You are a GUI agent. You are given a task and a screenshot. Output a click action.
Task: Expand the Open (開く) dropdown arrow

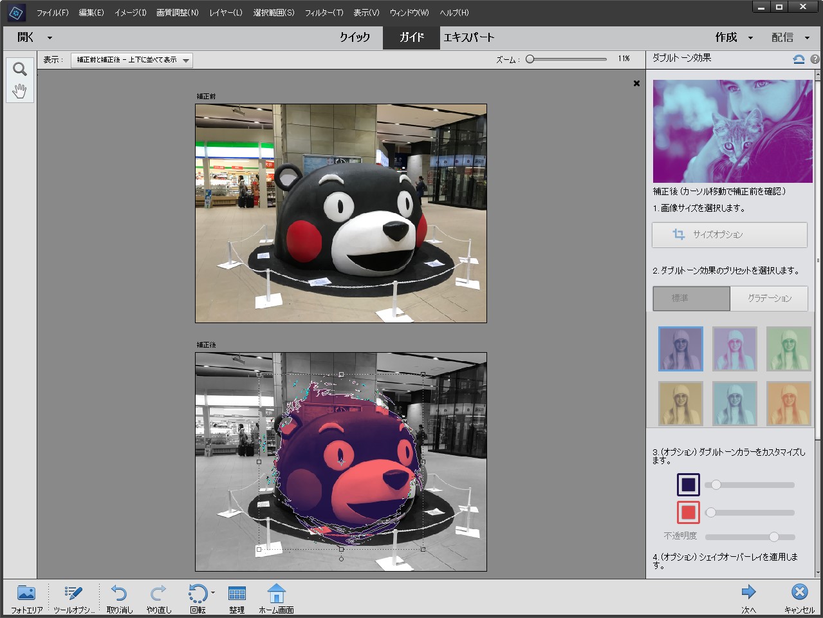tap(50, 38)
